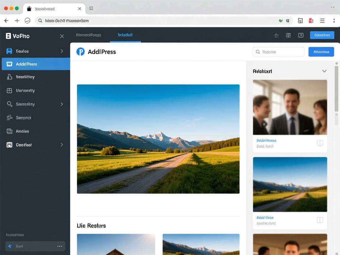The height and width of the screenshot is (255, 340).
Task: Click the Anoles sidebar icon
Action: tap(9, 131)
